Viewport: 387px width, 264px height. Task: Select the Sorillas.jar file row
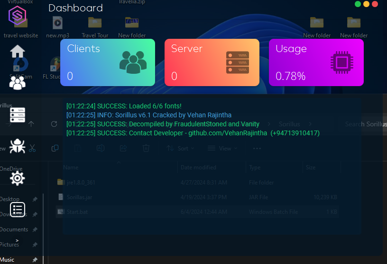click(x=197, y=197)
